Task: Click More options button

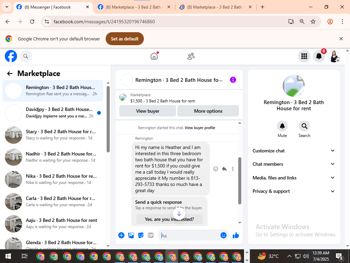Action: [x=208, y=111]
